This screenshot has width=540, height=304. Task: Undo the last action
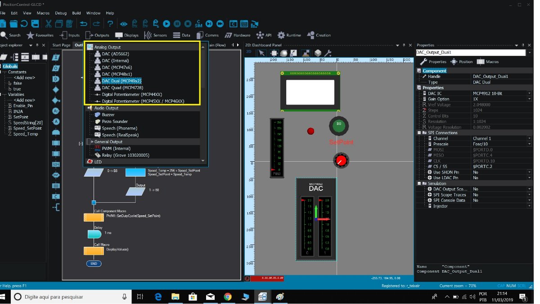pos(83,24)
